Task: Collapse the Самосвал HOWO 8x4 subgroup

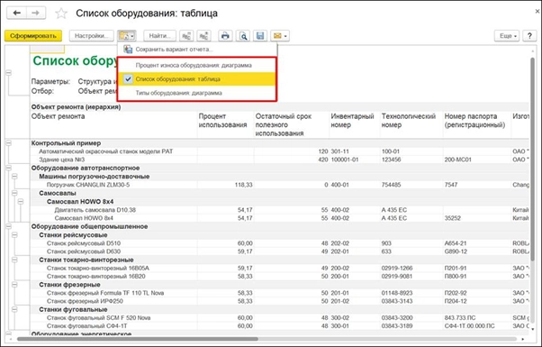Action: coord(21,201)
